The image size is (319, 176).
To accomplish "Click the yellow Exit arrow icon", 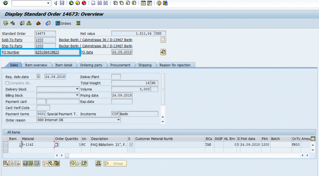I will tap(77, 3).
